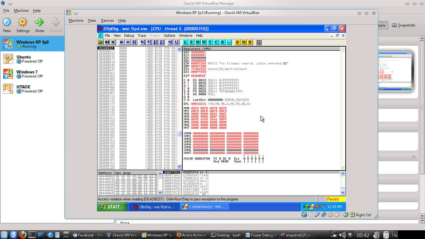425x239 pixels.
Task: Click the 'Address' column header in dump pane
Action: [106, 173]
